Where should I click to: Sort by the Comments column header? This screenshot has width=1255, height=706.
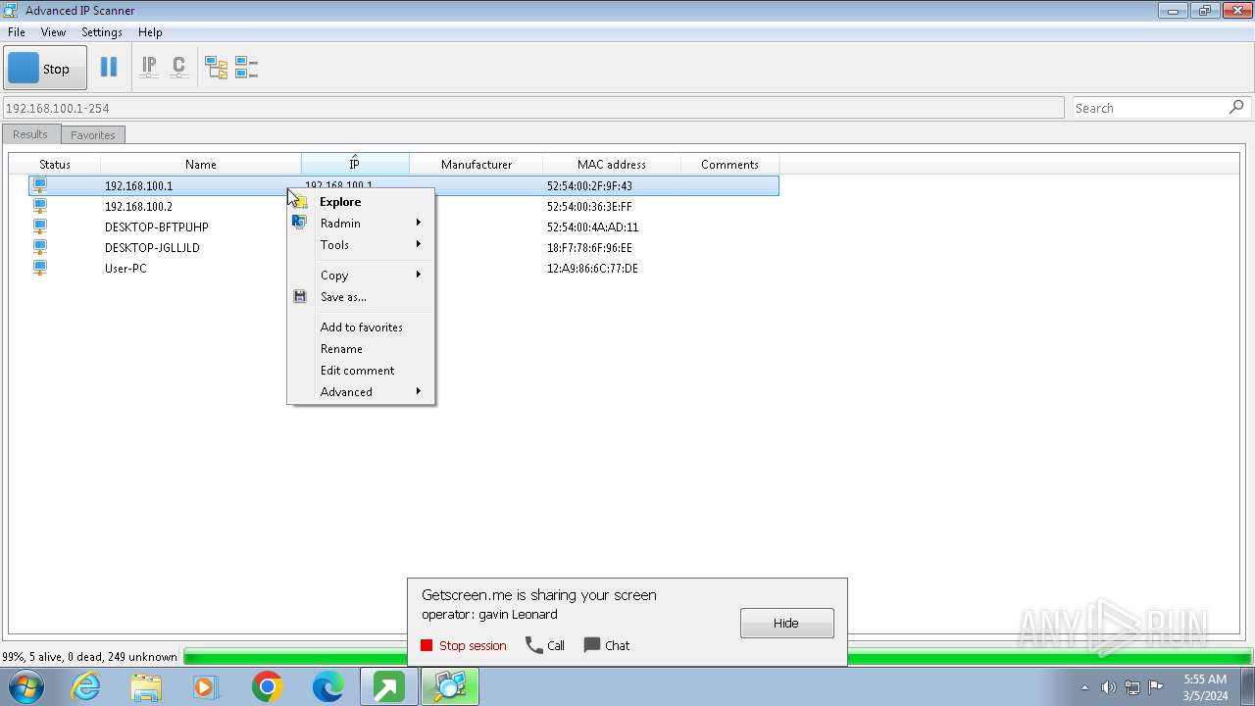729,164
